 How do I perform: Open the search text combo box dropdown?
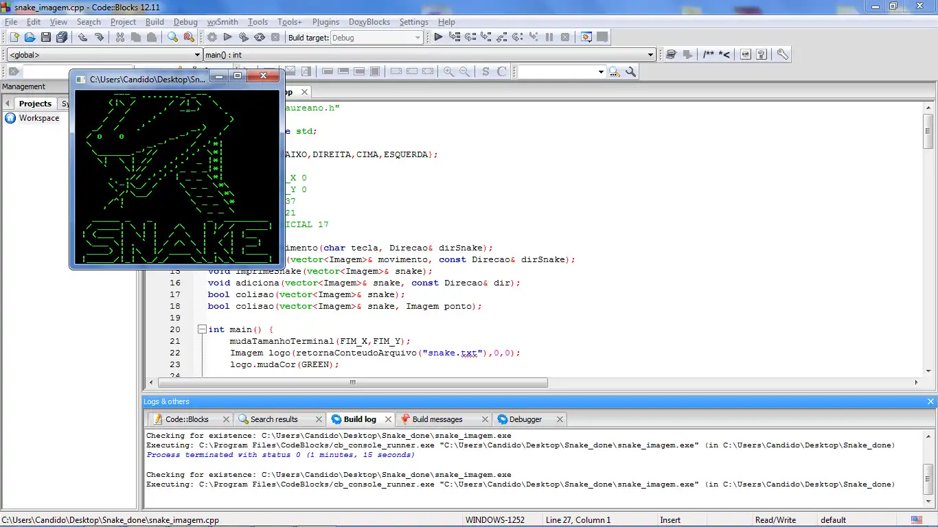pos(601,71)
